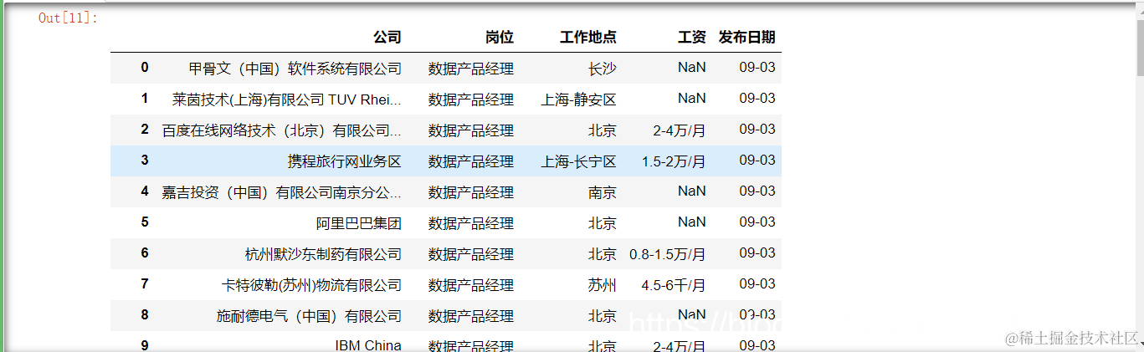Click the 工作地点 column header
Viewport: 1144px width, 352px height.
tap(588, 37)
